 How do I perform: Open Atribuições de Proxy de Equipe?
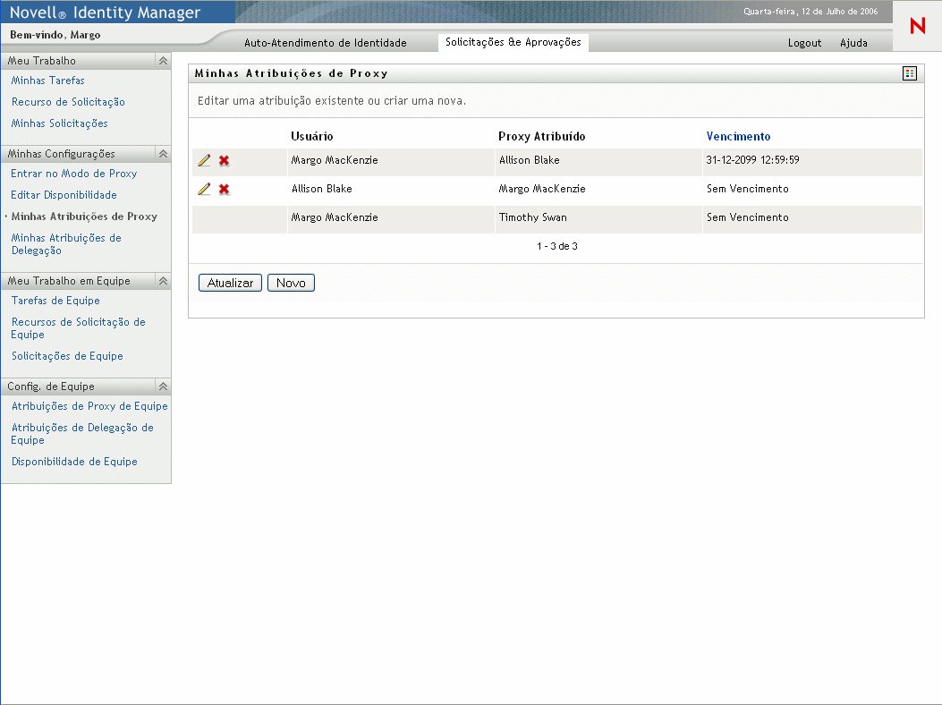tap(89, 406)
